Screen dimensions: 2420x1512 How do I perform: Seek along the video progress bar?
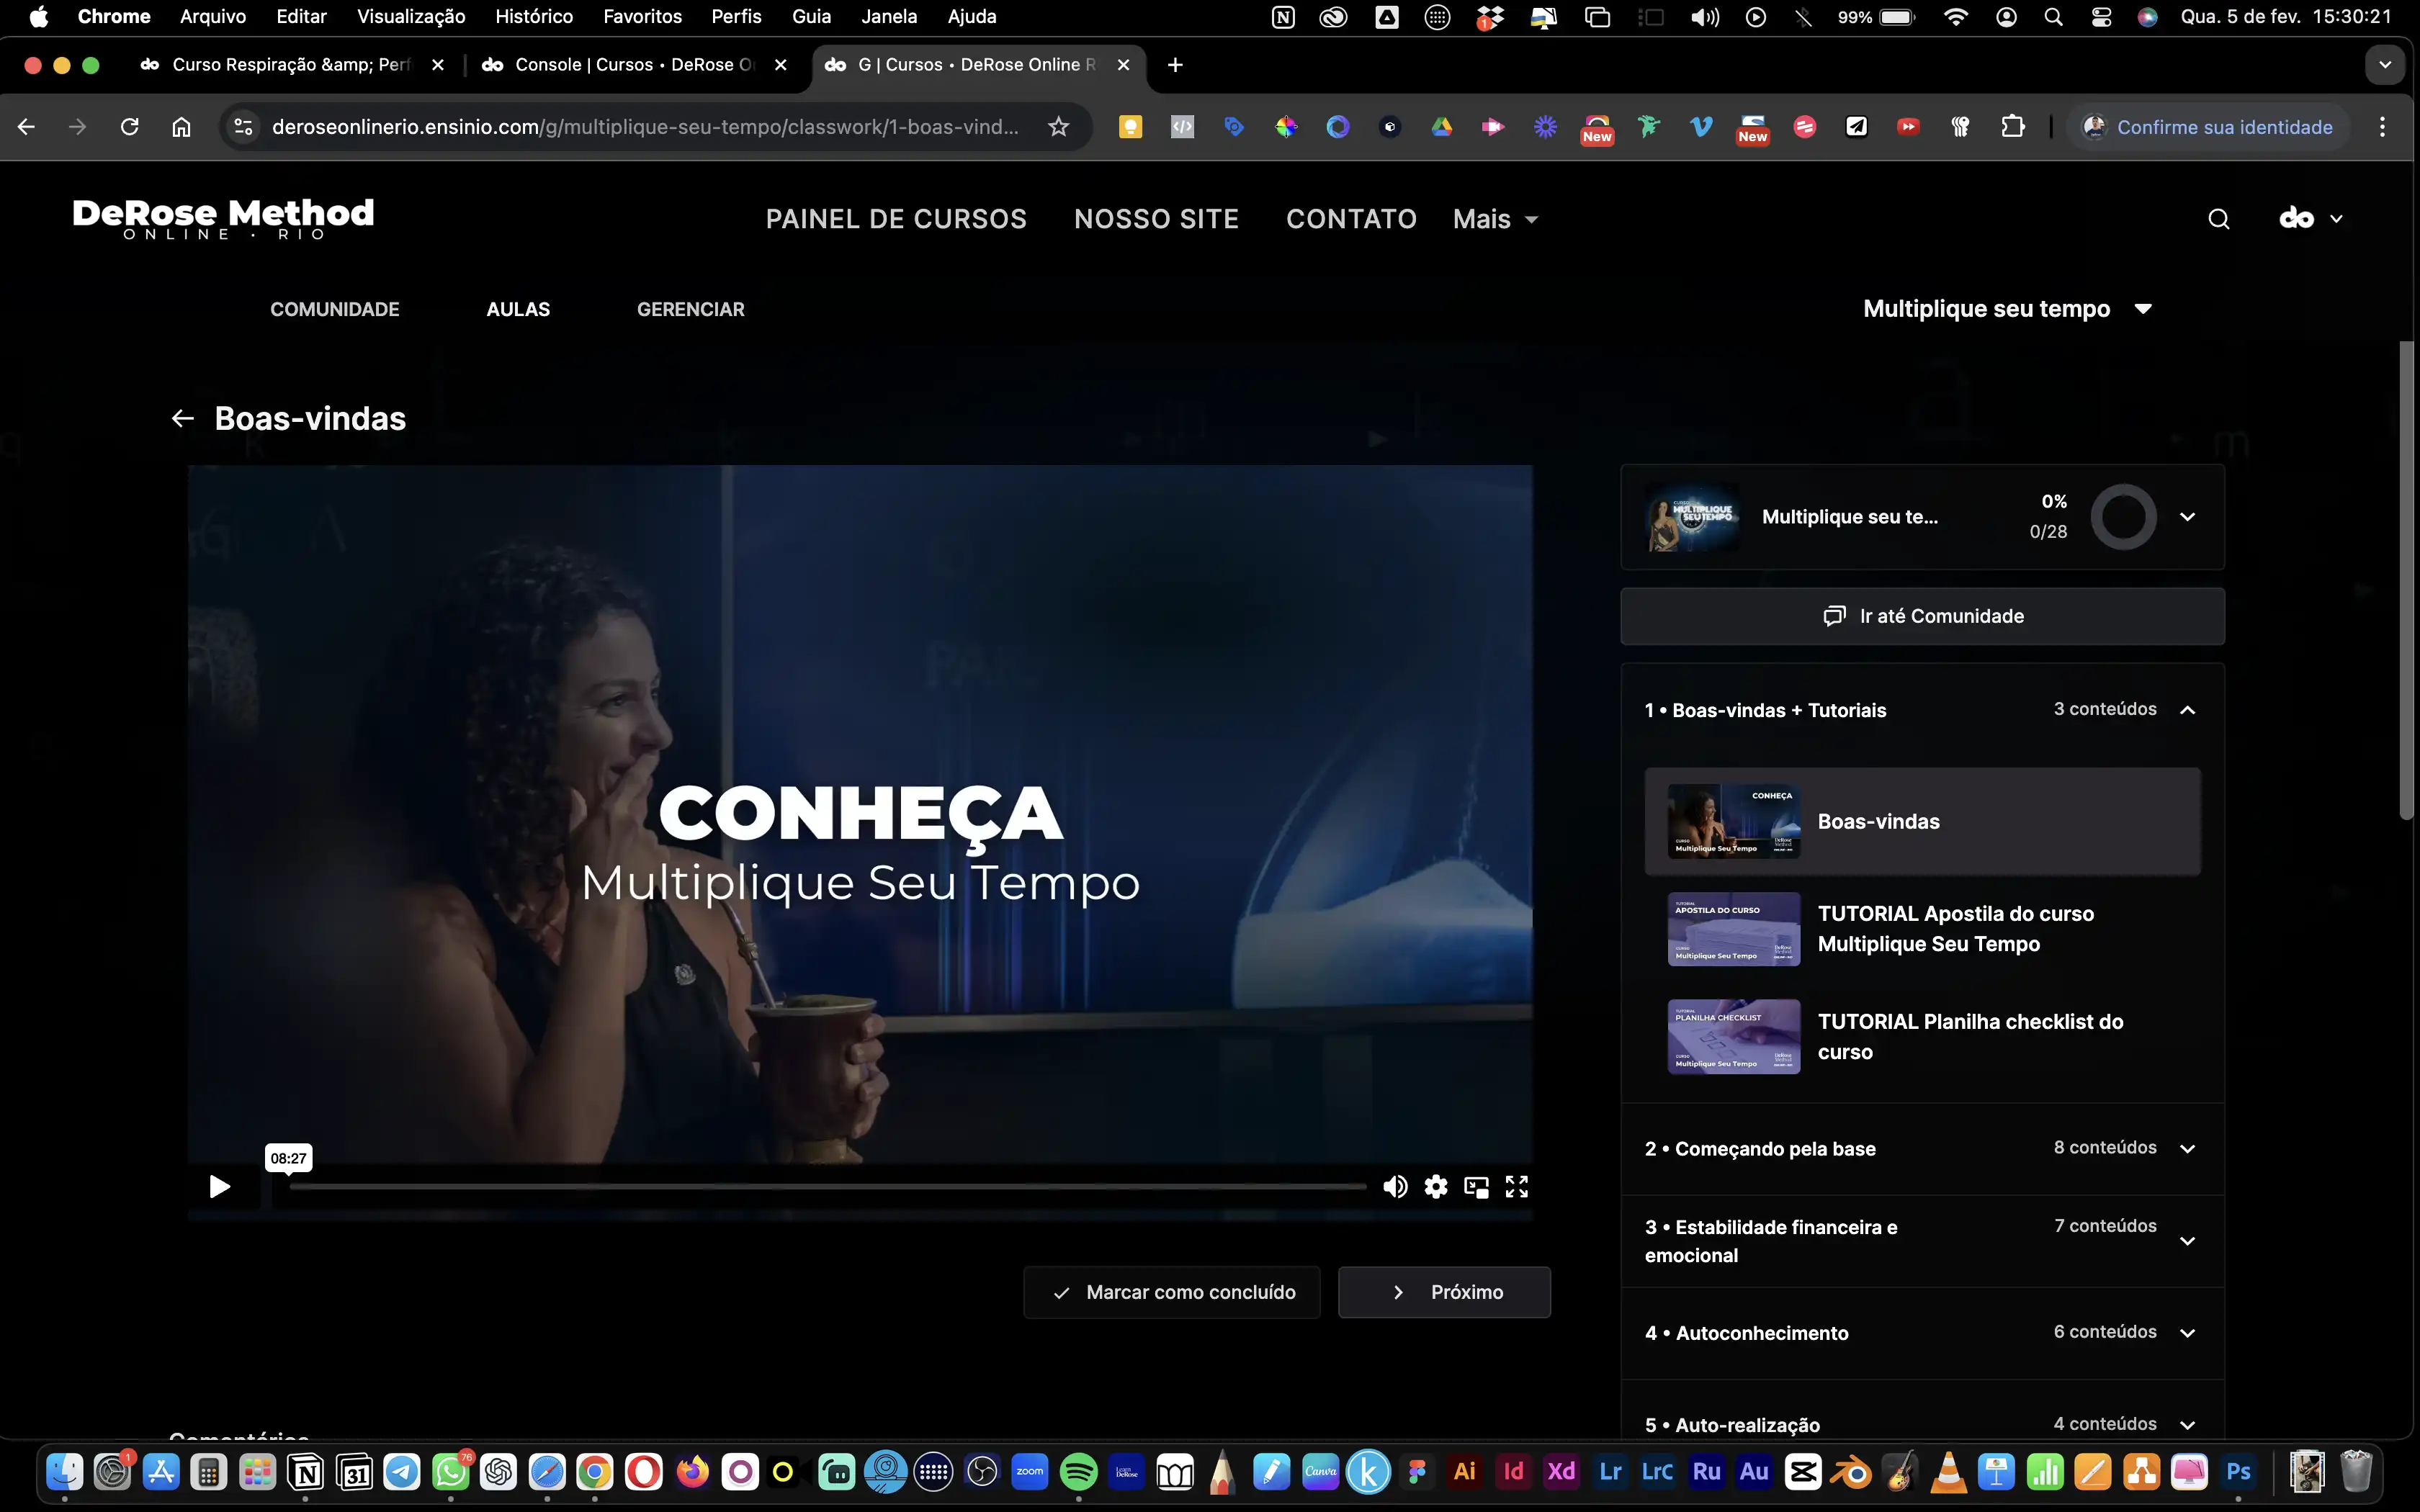[828, 1187]
